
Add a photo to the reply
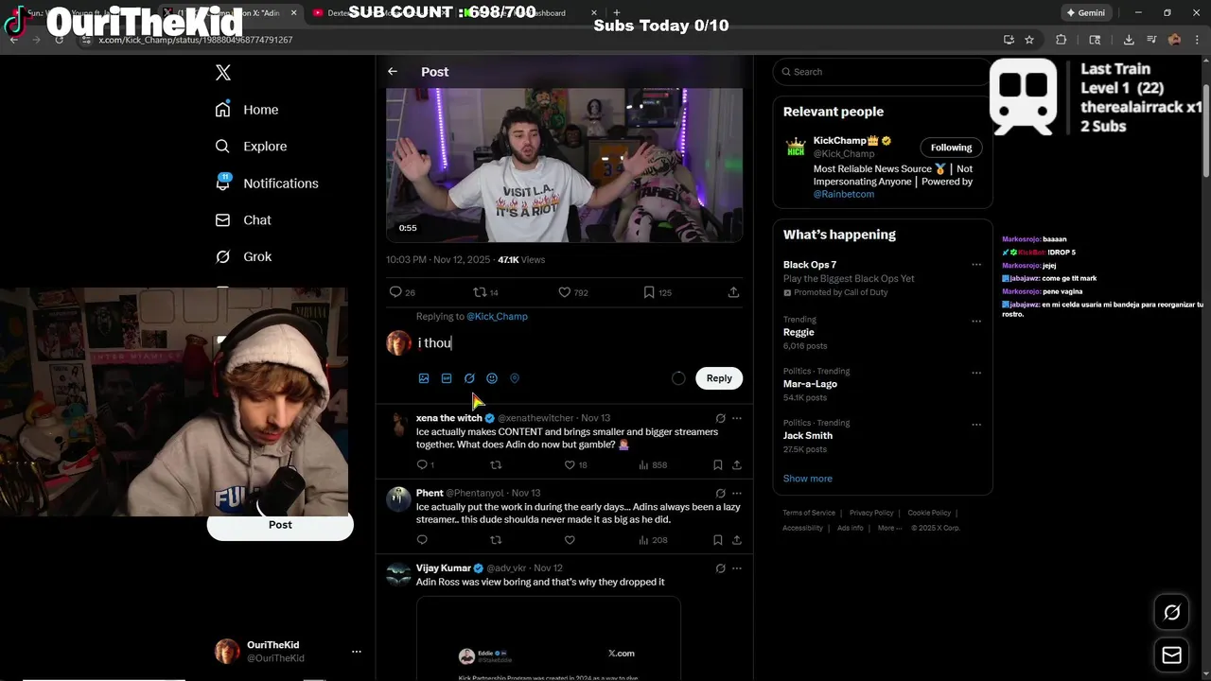tap(424, 378)
